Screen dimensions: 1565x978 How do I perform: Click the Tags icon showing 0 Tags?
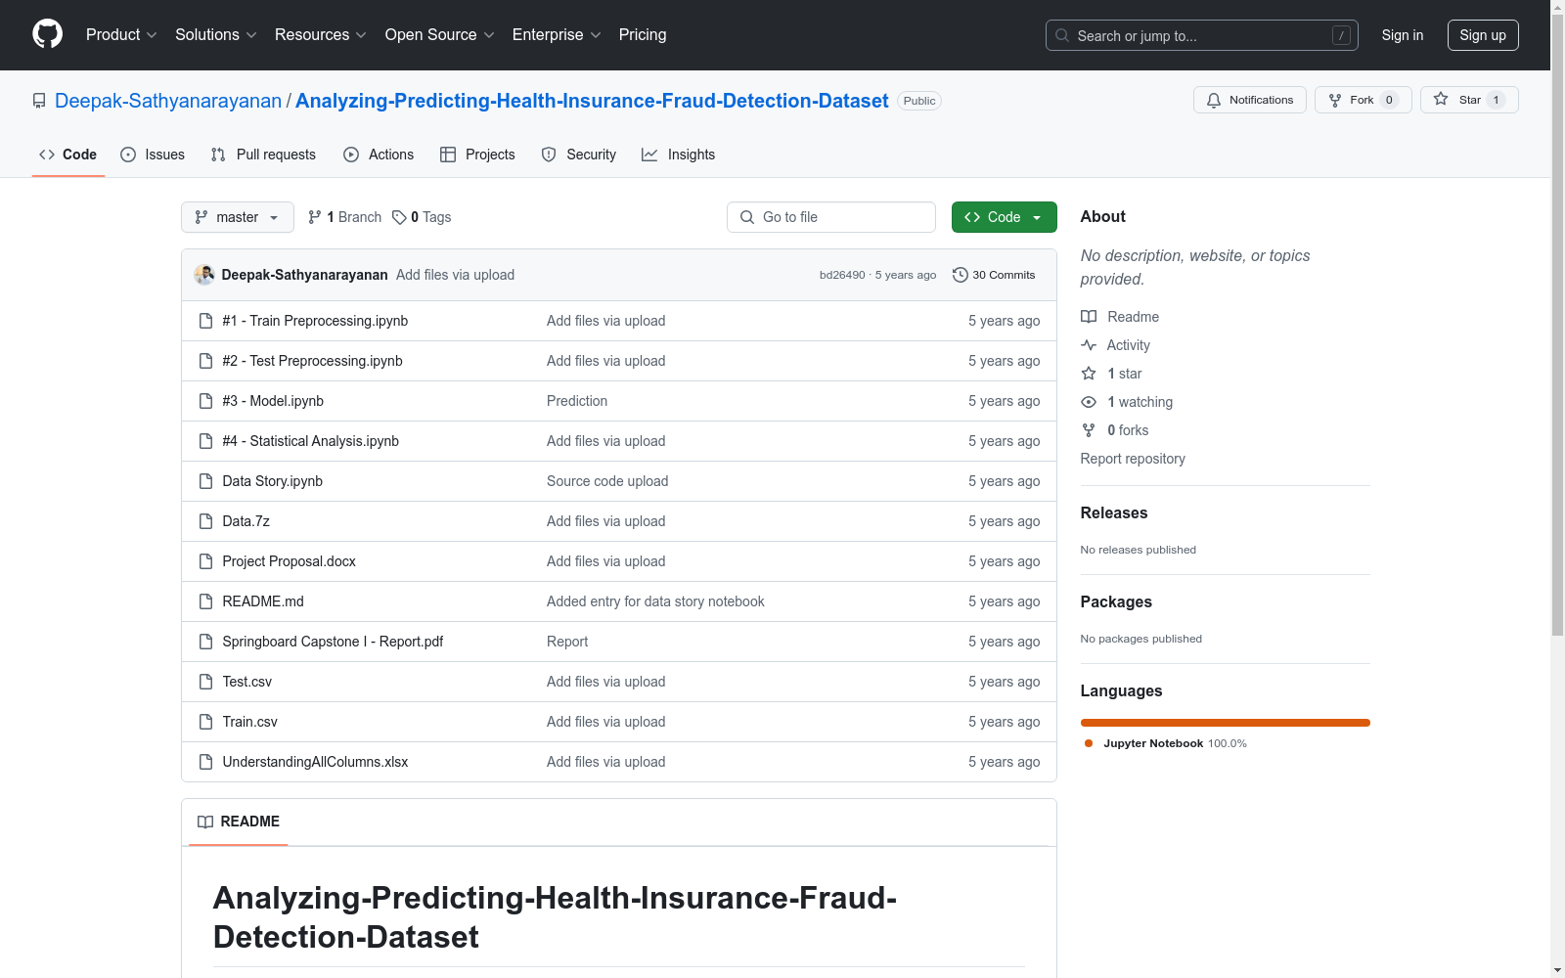399,217
